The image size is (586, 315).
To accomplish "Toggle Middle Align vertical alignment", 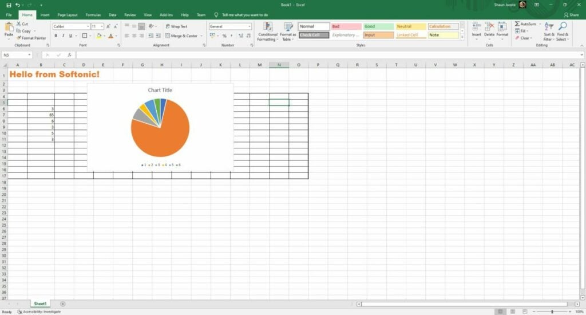I will tap(134, 26).
